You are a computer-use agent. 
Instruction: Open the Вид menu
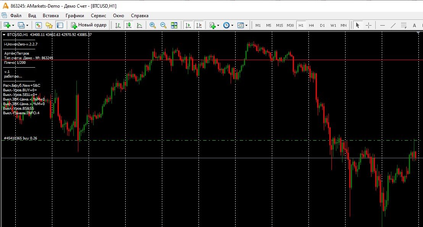32,15
